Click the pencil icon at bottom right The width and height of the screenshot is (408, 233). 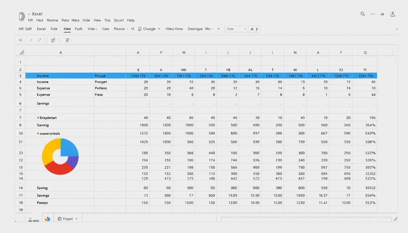pyautogui.click(x=396, y=219)
